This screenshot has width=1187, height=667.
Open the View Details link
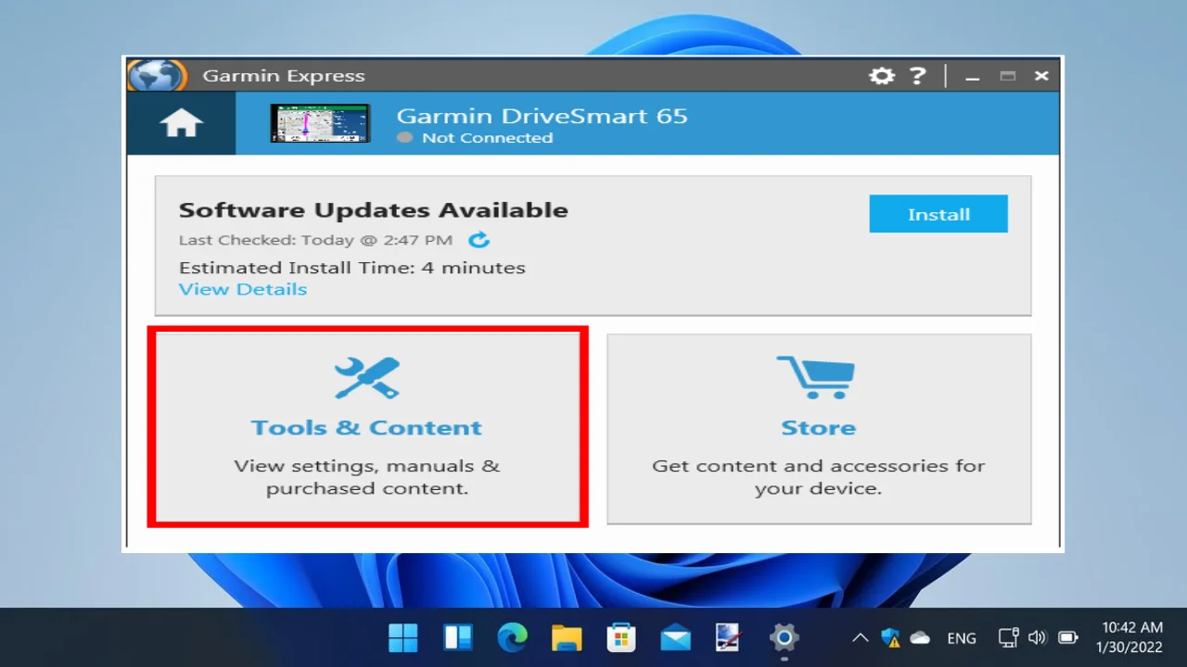point(243,289)
